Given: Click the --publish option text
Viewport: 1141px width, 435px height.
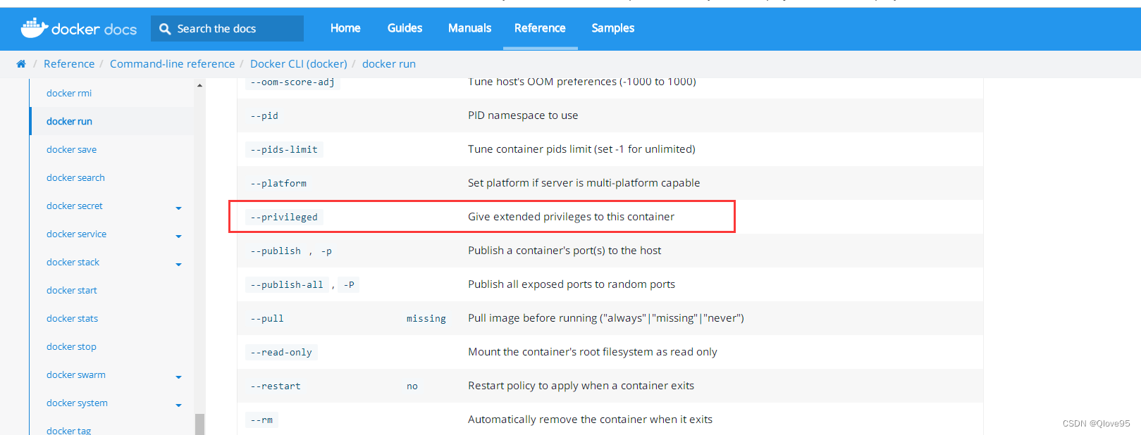Looking at the screenshot, I should pos(276,251).
